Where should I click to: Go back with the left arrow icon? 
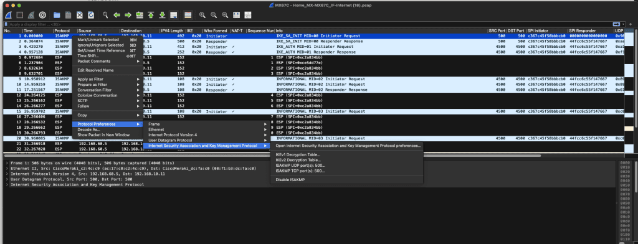[117, 15]
